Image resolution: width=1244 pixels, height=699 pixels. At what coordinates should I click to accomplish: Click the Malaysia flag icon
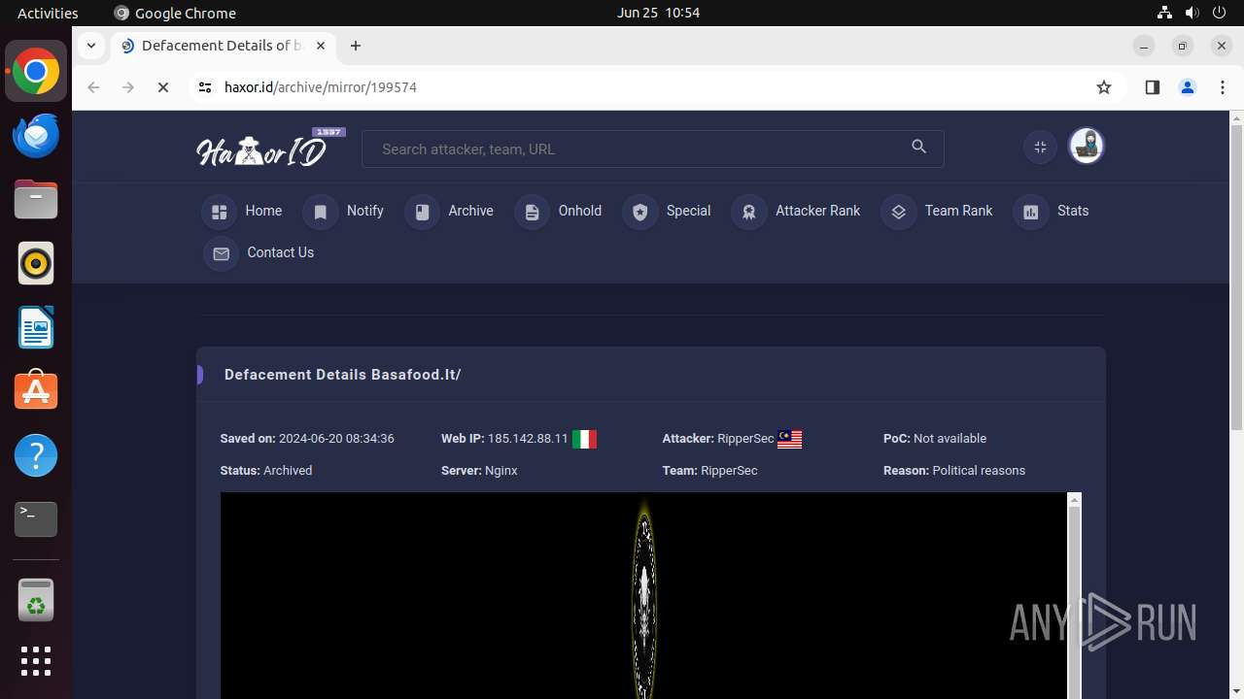point(790,439)
